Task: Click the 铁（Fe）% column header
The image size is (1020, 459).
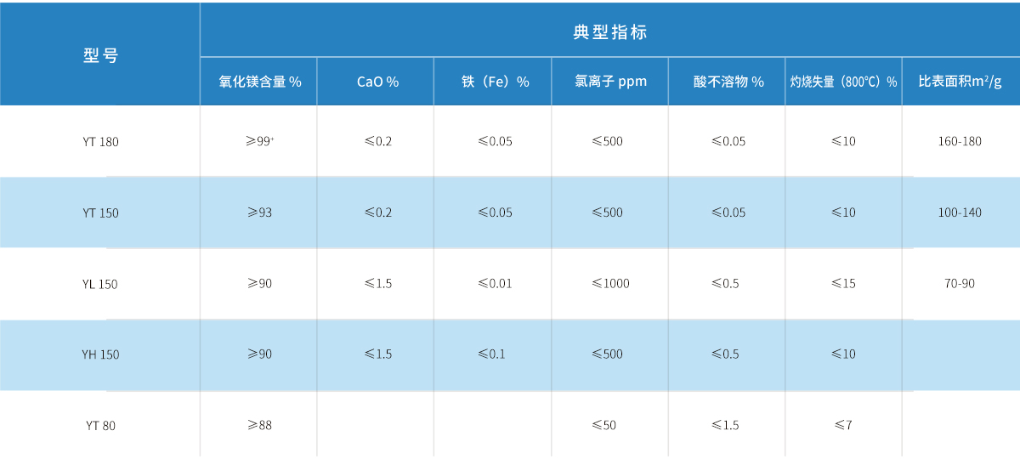Action: (495, 82)
